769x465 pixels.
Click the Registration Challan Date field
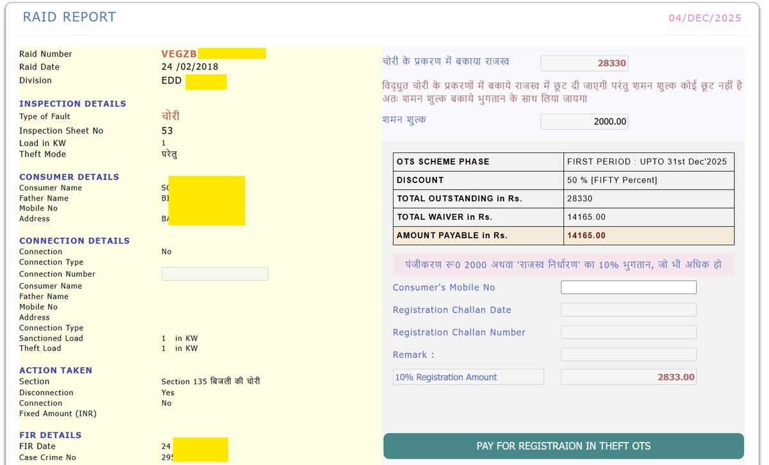[628, 310]
